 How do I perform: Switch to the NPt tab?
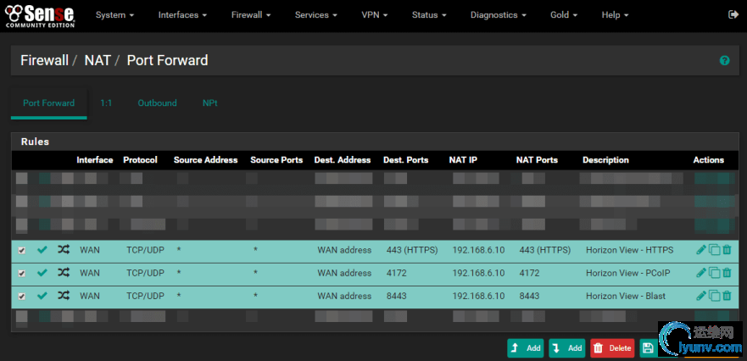[x=210, y=103]
